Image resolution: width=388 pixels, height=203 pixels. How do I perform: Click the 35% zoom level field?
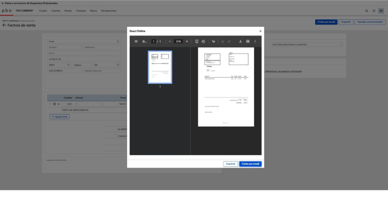(178, 41)
